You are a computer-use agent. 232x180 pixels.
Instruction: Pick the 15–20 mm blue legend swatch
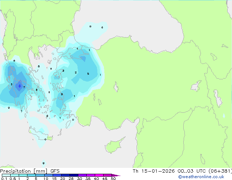pos(57,175)
